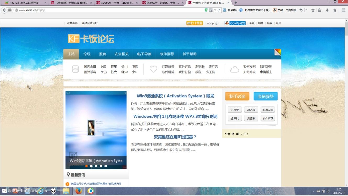
Task: Open the dropdown arrow next to undo icon
Action: tap(306, 10)
